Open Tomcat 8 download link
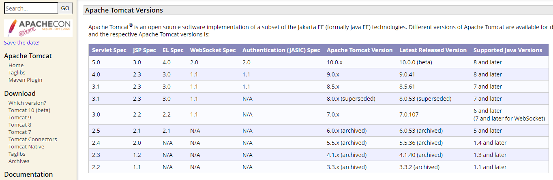The width and height of the screenshot is (553, 180). pyautogui.click(x=20, y=125)
